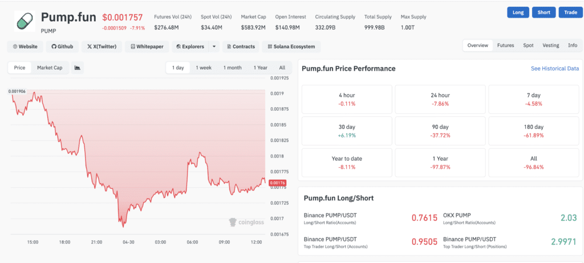Viewport: 584px width, 263px height.
Task: Click the chart type icon beside Market Cap
Action: coord(77,68)
